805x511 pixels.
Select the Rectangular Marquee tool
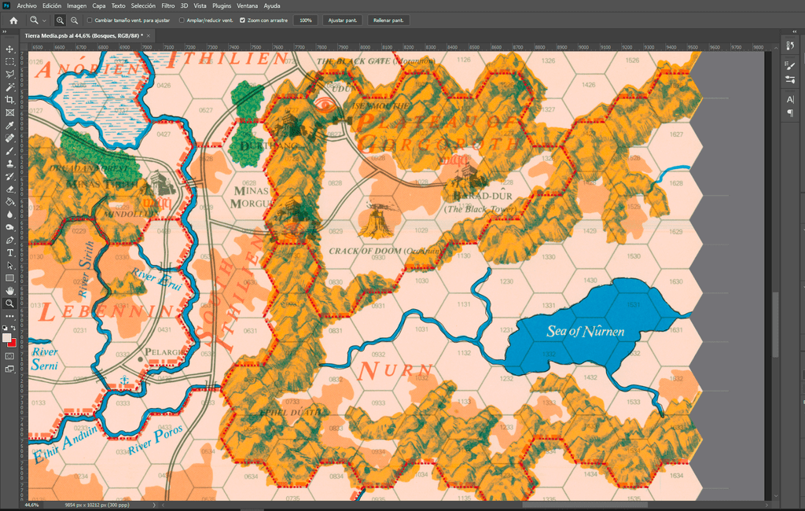tap(9, 61)
